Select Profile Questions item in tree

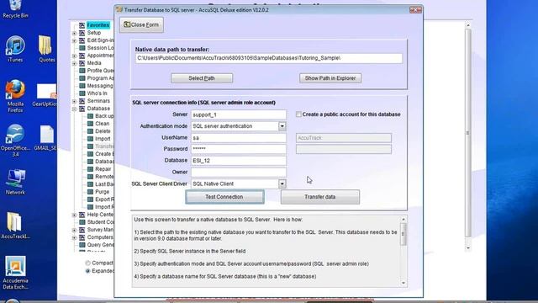(x=100, y=71)
